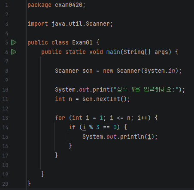This screenshot has width=194, height=190.
Task: Click the 'println' call on line 15
Action: click(132, 137)
